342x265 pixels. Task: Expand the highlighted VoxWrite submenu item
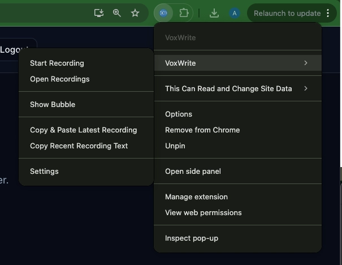(x=238, y=63)
